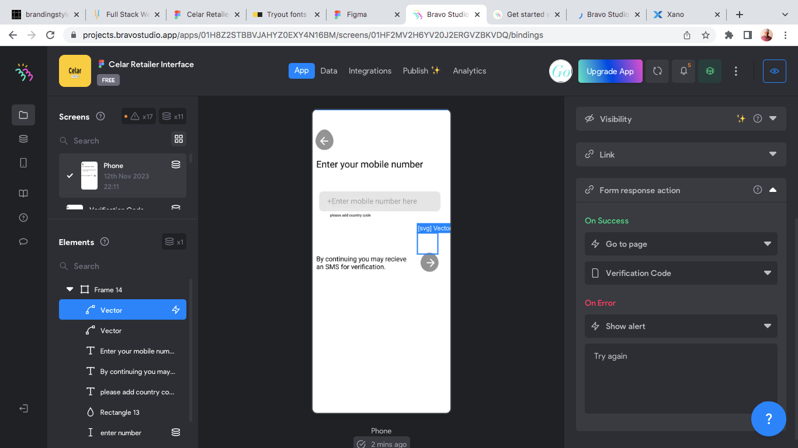
Task: Toggle the grid view icon in Screens panel
Action: point(179,139)
